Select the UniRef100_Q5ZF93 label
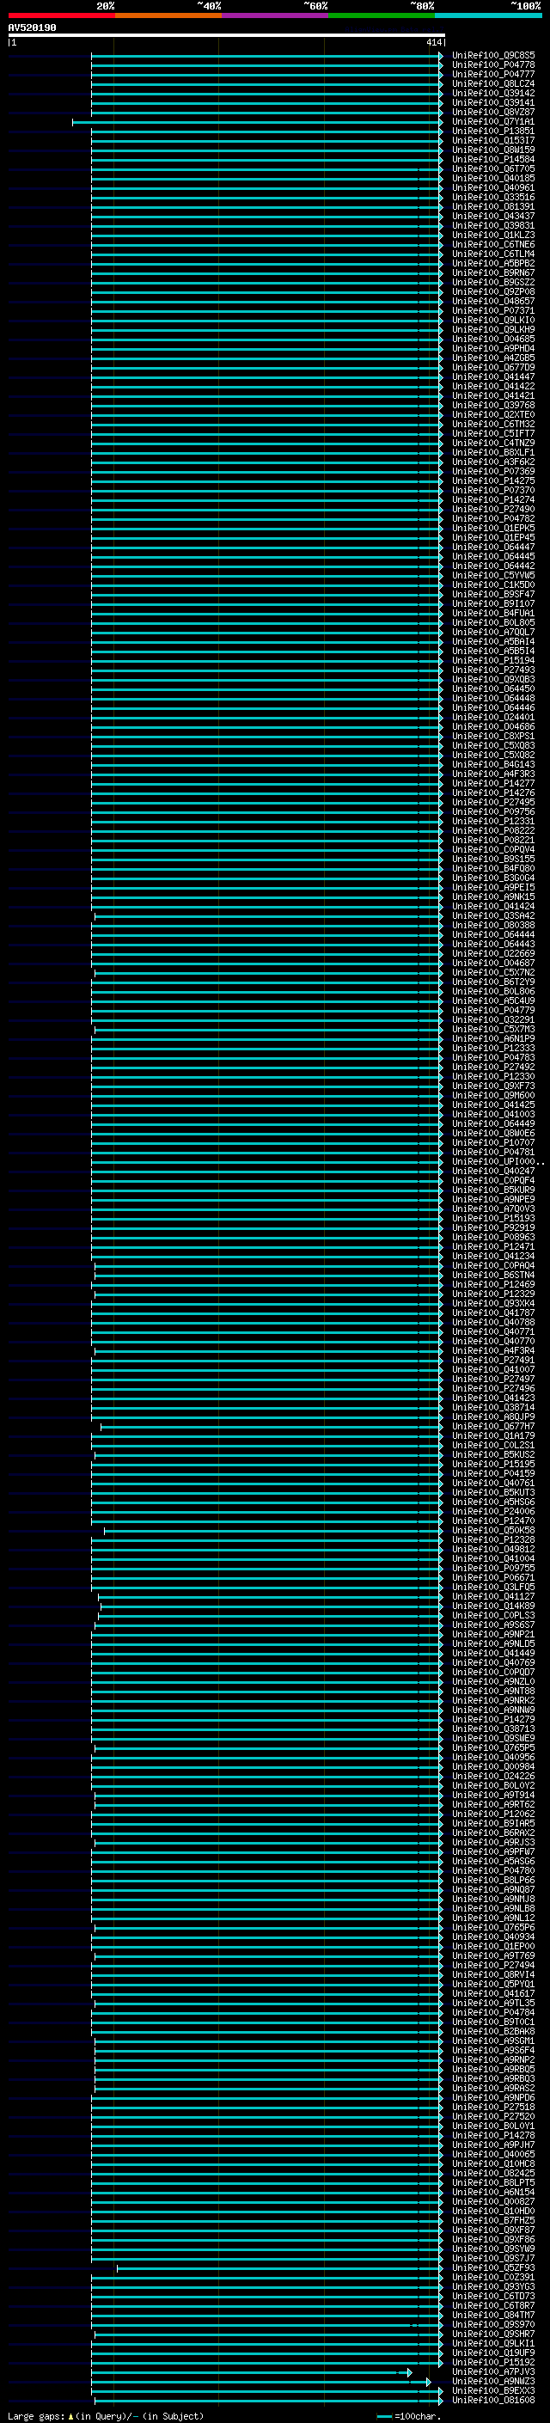 [x=492, y=2267]
